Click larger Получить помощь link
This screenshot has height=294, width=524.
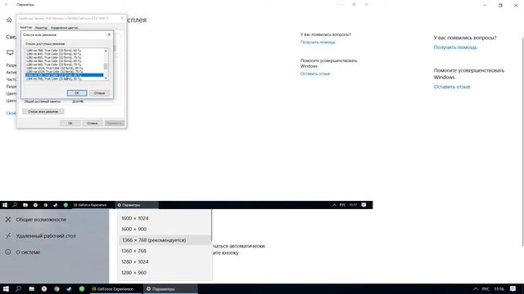pyautogui.click(x=455, y=47)
